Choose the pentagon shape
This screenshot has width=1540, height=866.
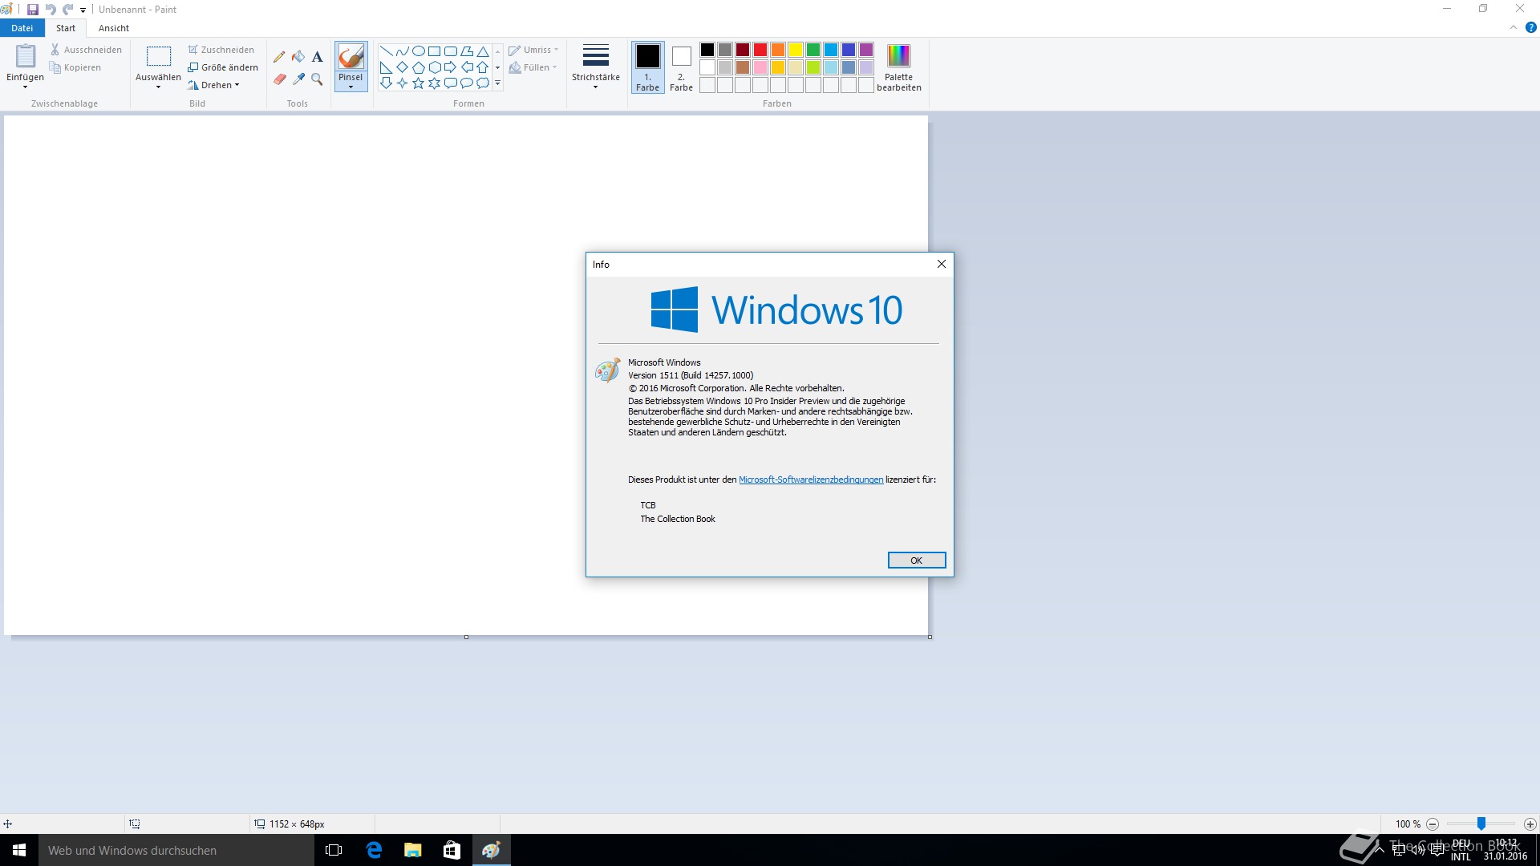coord(418,67)
